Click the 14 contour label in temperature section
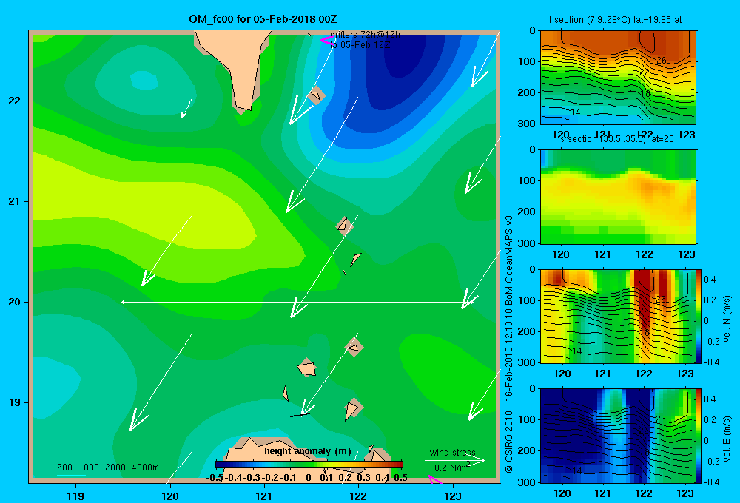 point(575,112)
